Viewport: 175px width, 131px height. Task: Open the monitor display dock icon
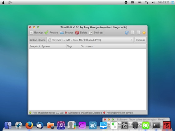pyautogui.click(x=103, y=125)
